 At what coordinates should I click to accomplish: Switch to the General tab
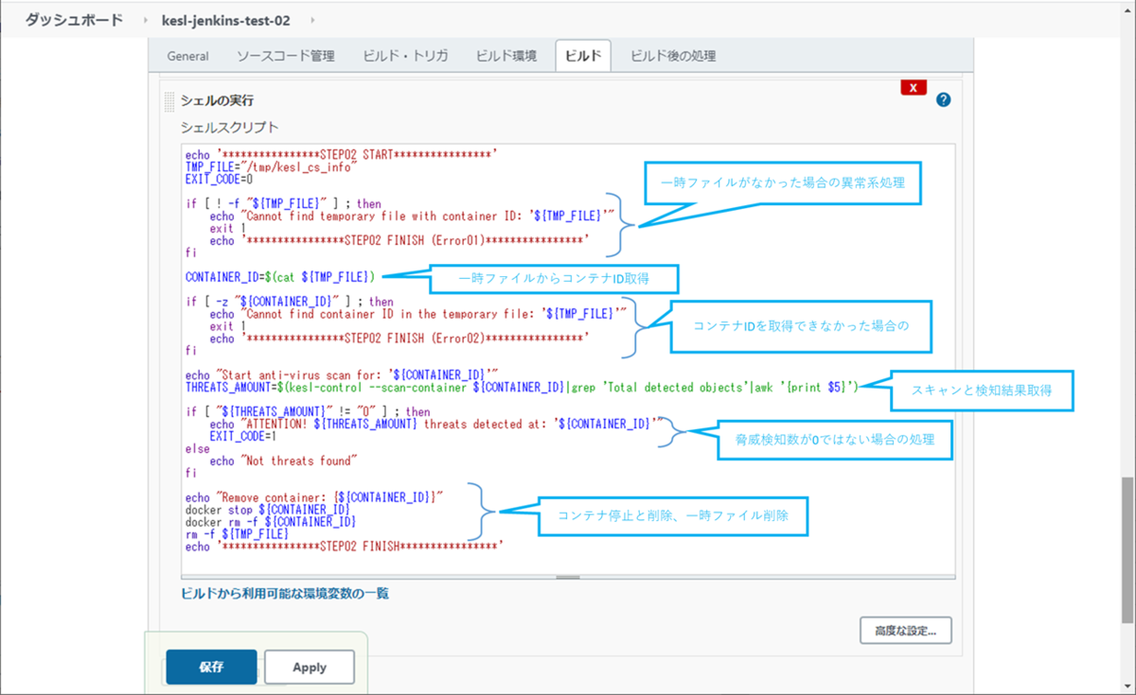[x=187, y=56]
